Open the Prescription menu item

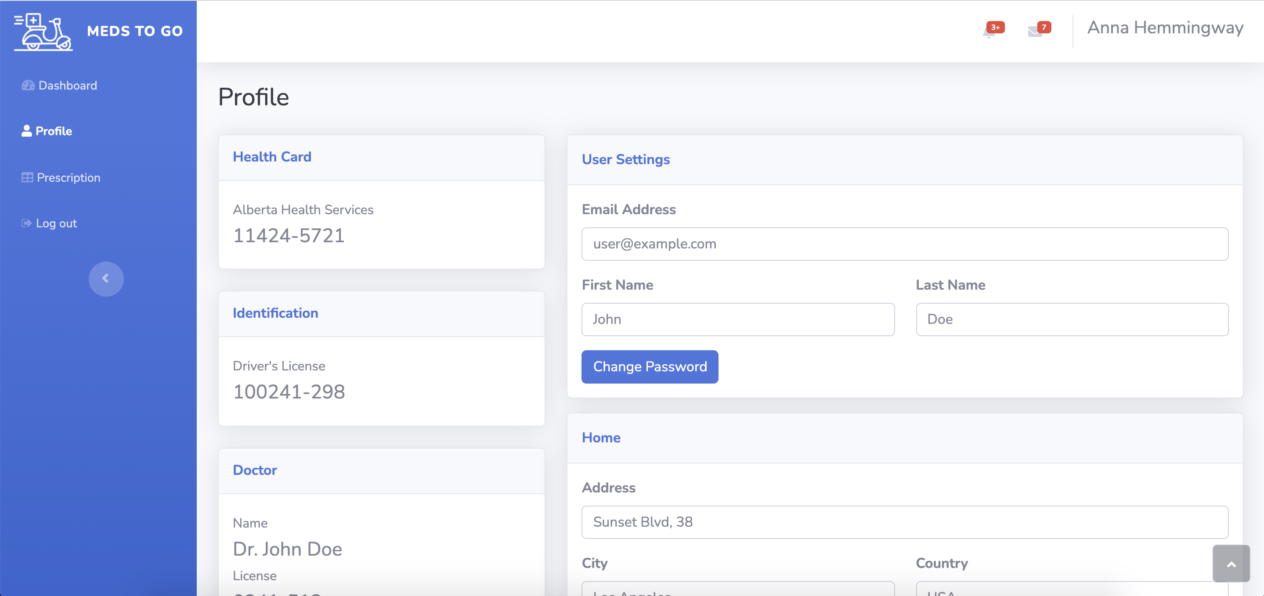pos(69,178)
